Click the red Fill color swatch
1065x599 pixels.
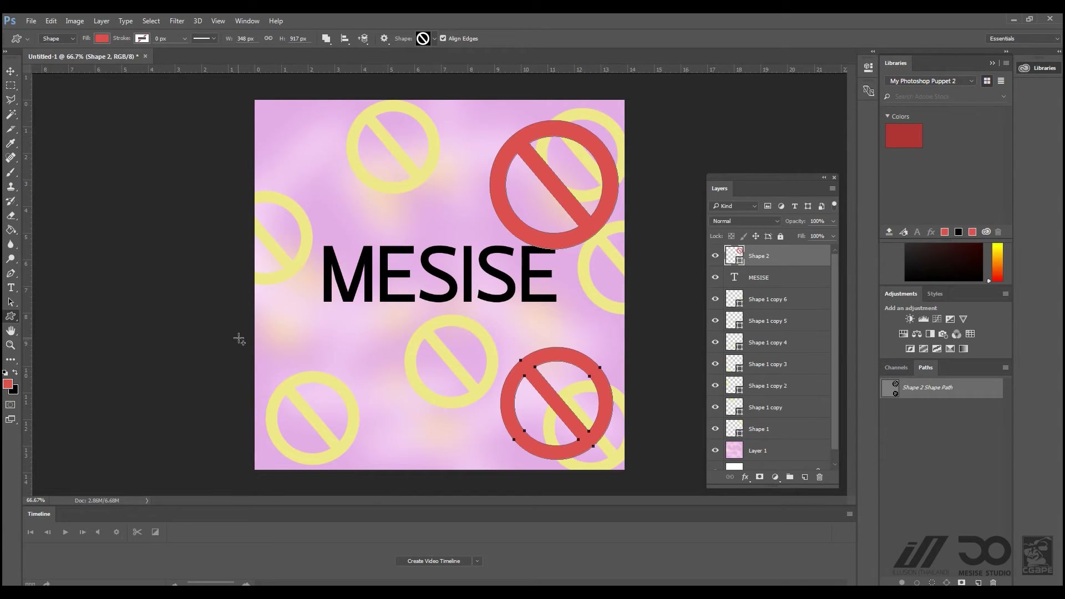[102, 38]
